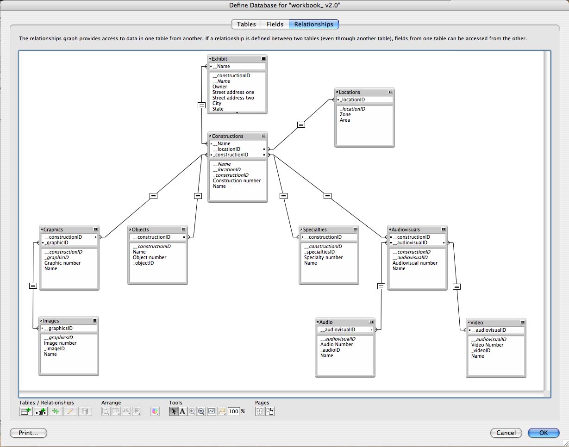Click the zoom out magnifier tool
Screen dimensions: 569x447
(201, 411)
